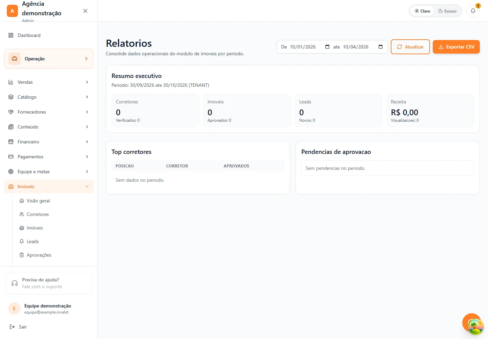Switch to Escuro dark theme

coord(447,11)
